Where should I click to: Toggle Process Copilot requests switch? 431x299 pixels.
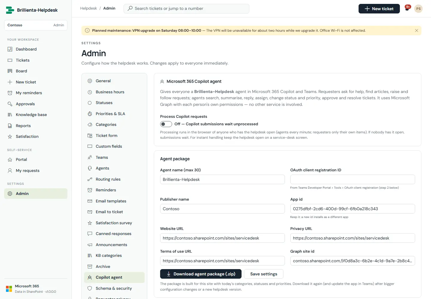click(166, 124)
